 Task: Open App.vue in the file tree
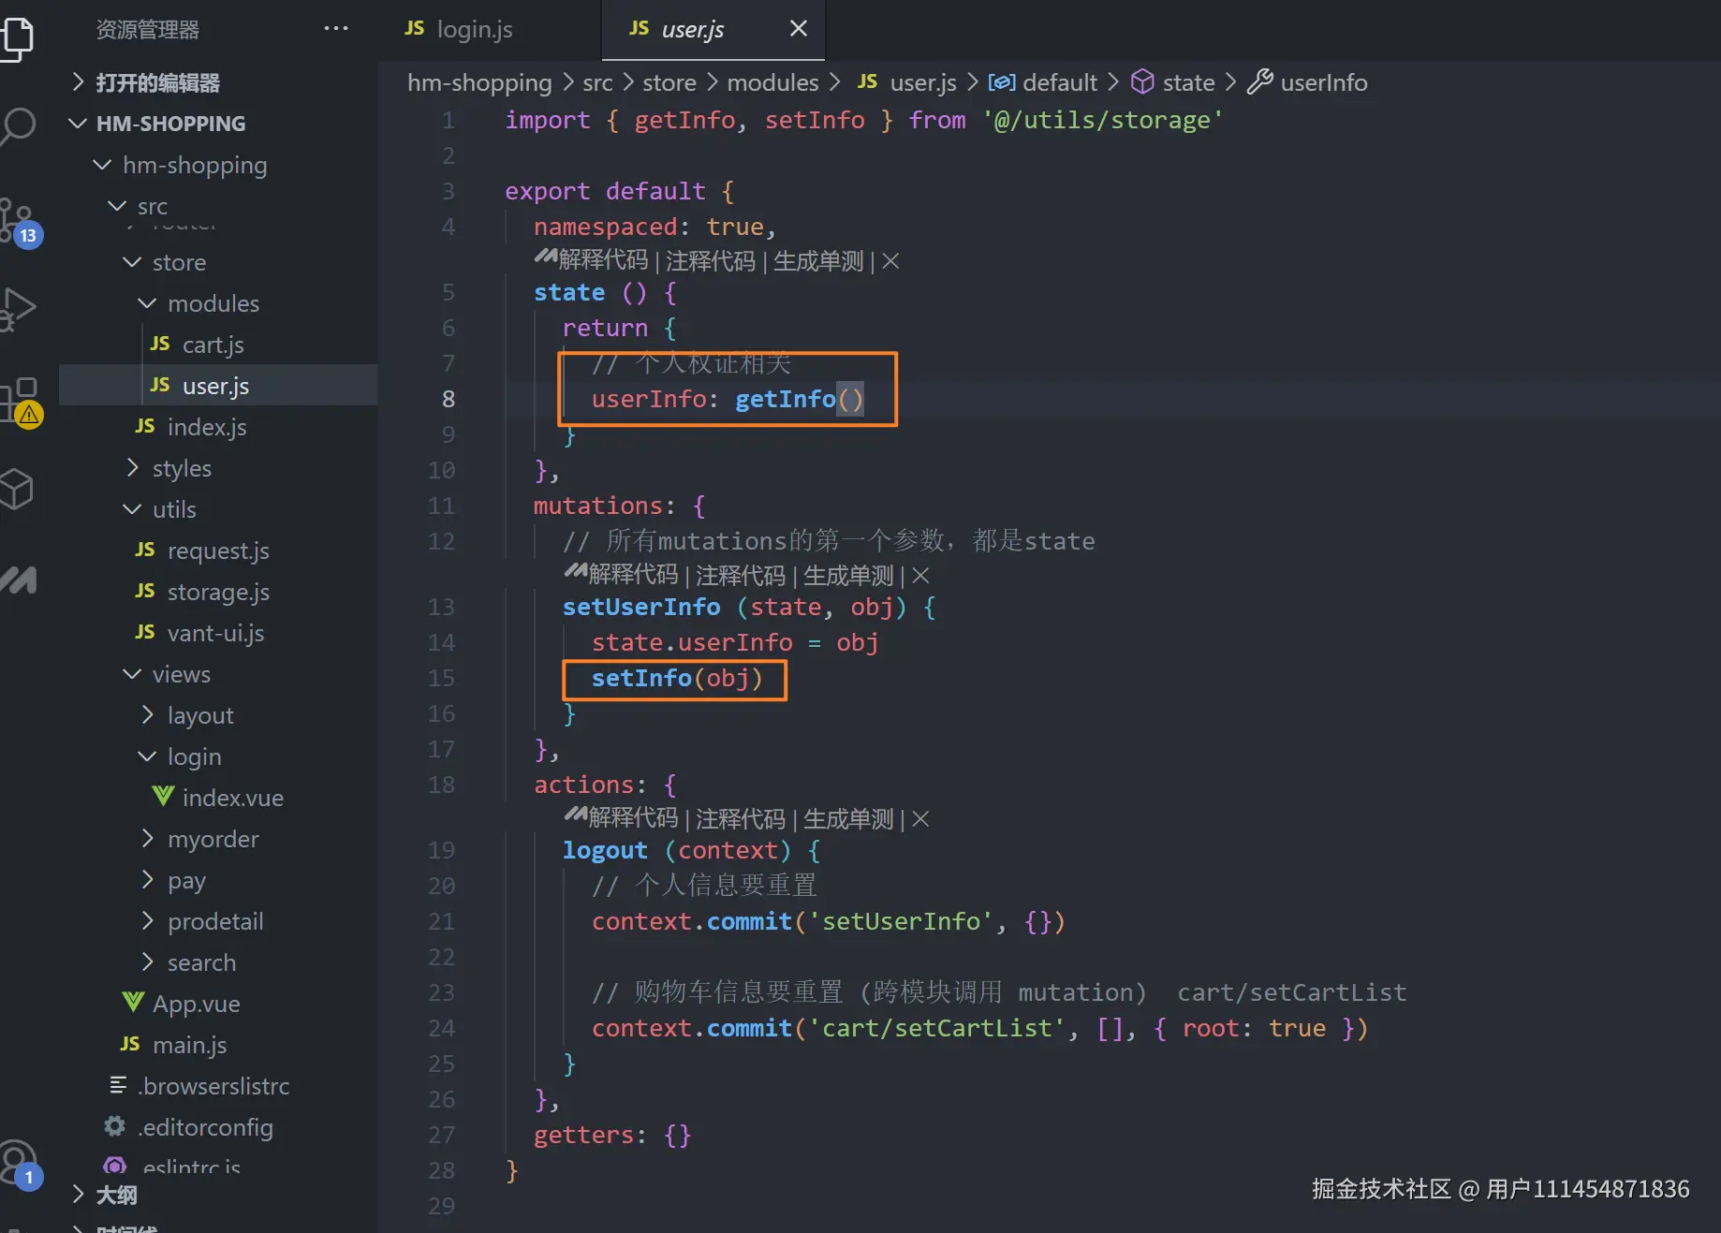218,1004
